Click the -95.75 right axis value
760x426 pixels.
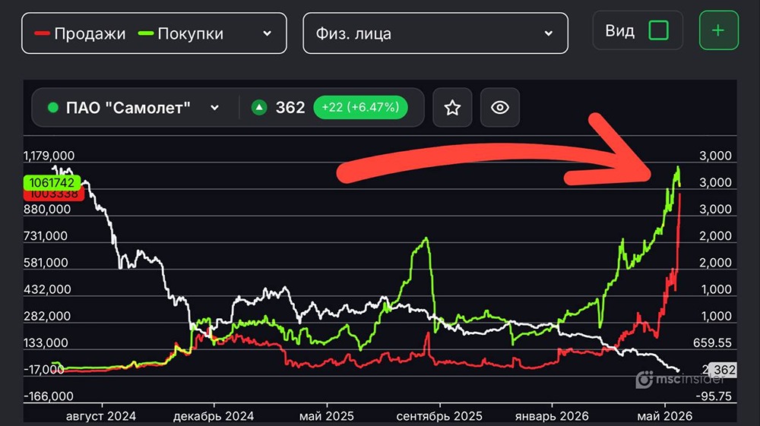coord(714,396)
